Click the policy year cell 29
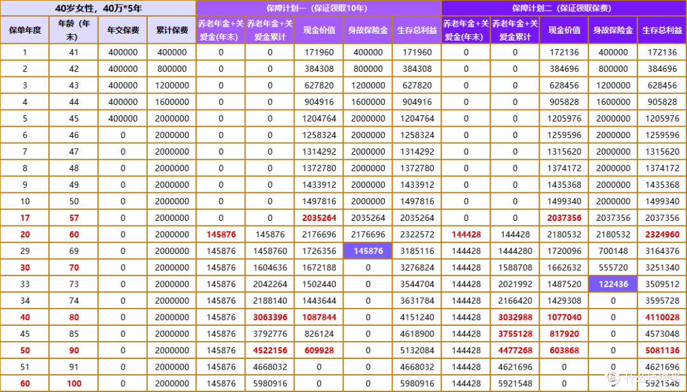The height and width of the screenshot is (392, 687). tap(25, 251)
